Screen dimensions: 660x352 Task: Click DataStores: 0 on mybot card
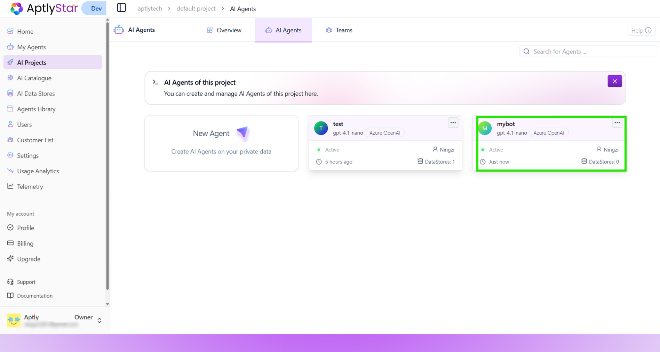tap(600, 161)
